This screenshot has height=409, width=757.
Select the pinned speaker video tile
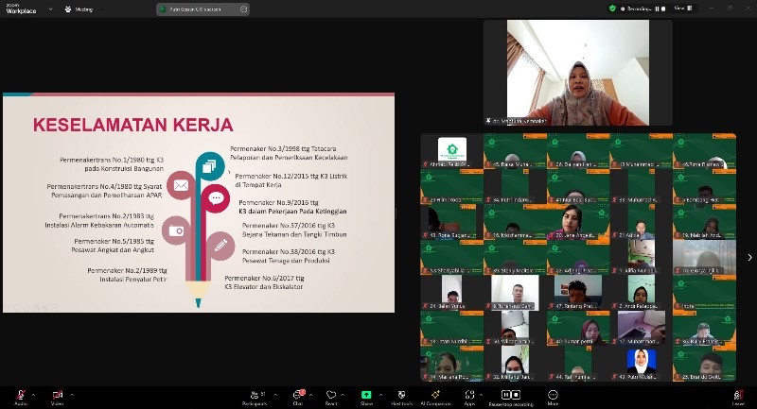tap(578, 73)
